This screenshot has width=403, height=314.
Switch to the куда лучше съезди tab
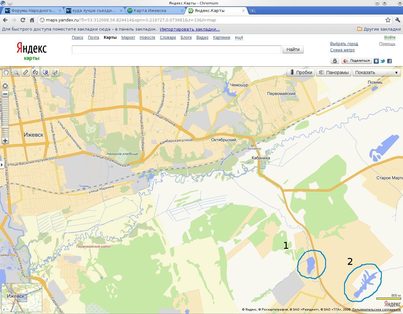[94, 10]
